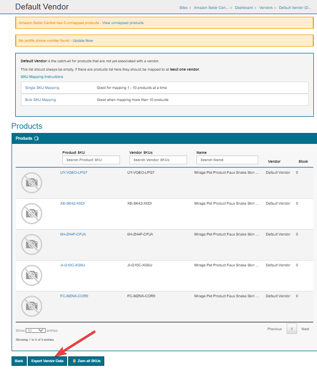This screenshot has width=317, height=370.
Task: Click the no-image thumbnail for UY-VQEO-LPG7
Action: [31, 183]
